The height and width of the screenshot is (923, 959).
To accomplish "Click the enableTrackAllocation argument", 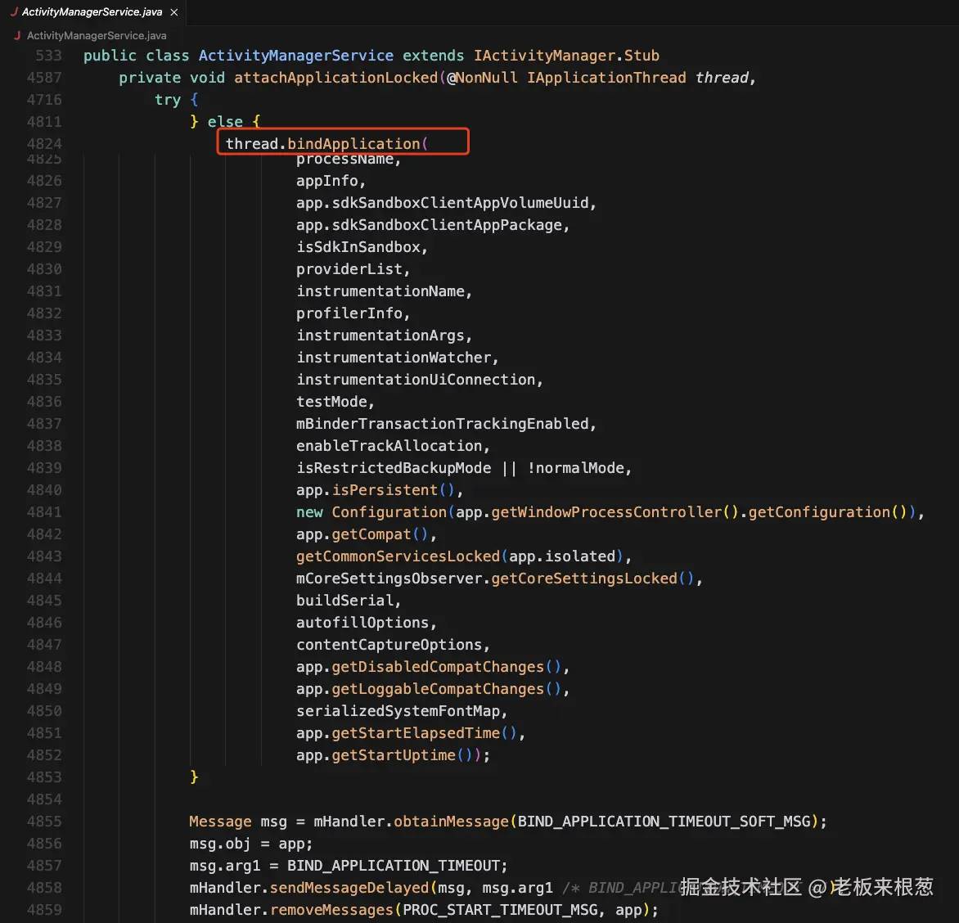I will (x=389, y=446).
